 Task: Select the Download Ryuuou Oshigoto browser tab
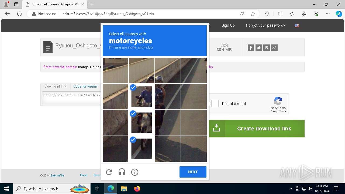(x=54, y=4)
